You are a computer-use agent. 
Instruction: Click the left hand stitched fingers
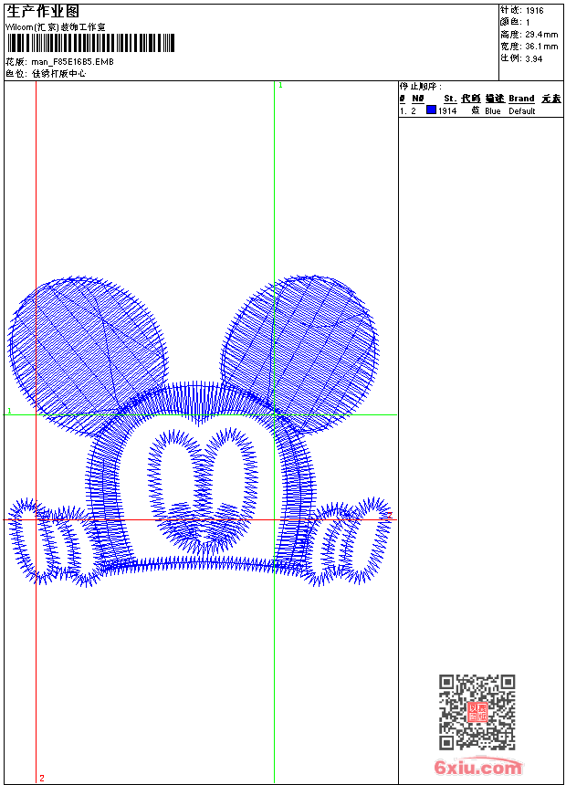[x=50, y=545]
